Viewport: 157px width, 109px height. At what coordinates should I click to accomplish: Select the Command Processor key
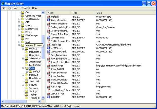tap(33, 16)
